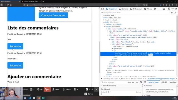Viewport: 178px width, 100px height.
Task: Expand the modale-contact div node
Action: coord(107,70)
